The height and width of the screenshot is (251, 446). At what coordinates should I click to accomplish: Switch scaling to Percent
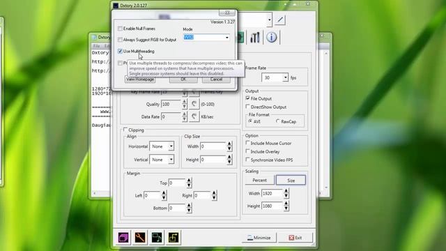(x=259, y=181)
